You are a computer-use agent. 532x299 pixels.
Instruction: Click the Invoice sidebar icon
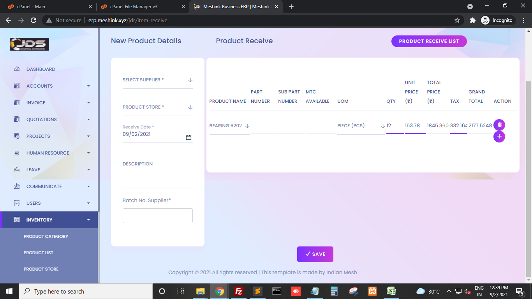(17, 103)
